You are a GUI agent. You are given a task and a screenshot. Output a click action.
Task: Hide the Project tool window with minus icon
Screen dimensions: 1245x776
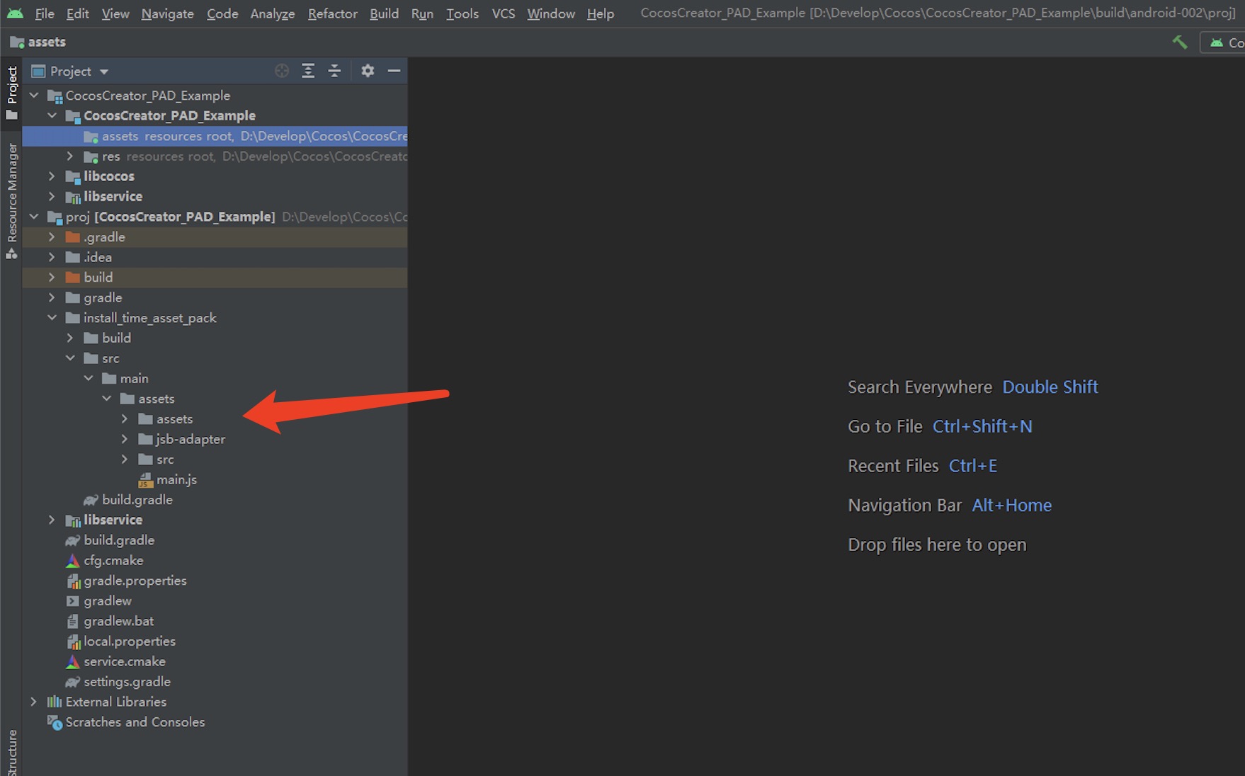[394, 71]
